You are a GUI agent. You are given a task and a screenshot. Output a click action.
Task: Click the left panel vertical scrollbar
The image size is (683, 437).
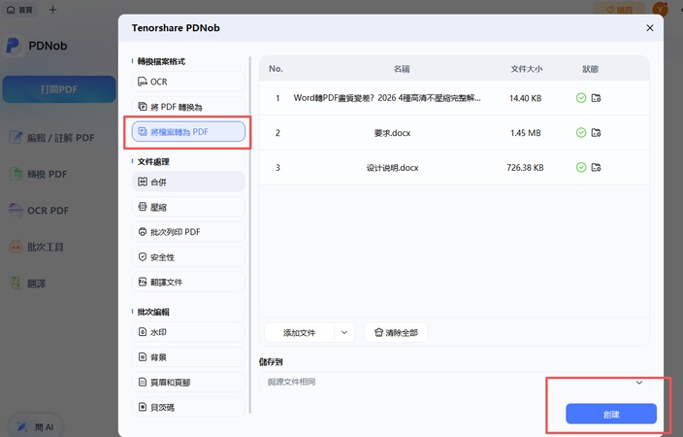[x=250, y=235]
